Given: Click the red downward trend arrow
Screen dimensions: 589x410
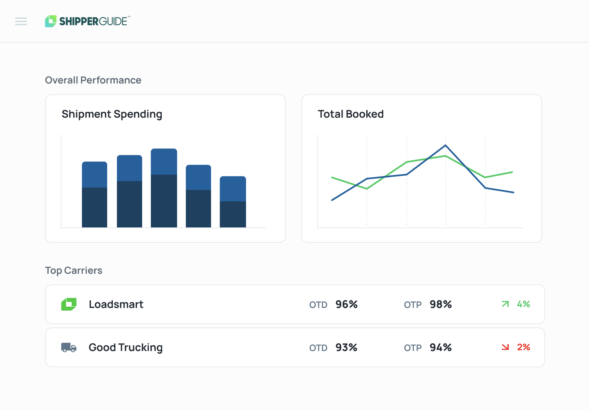Looking at the screenshot, I should pyautogui.click(x=505, y=347).
